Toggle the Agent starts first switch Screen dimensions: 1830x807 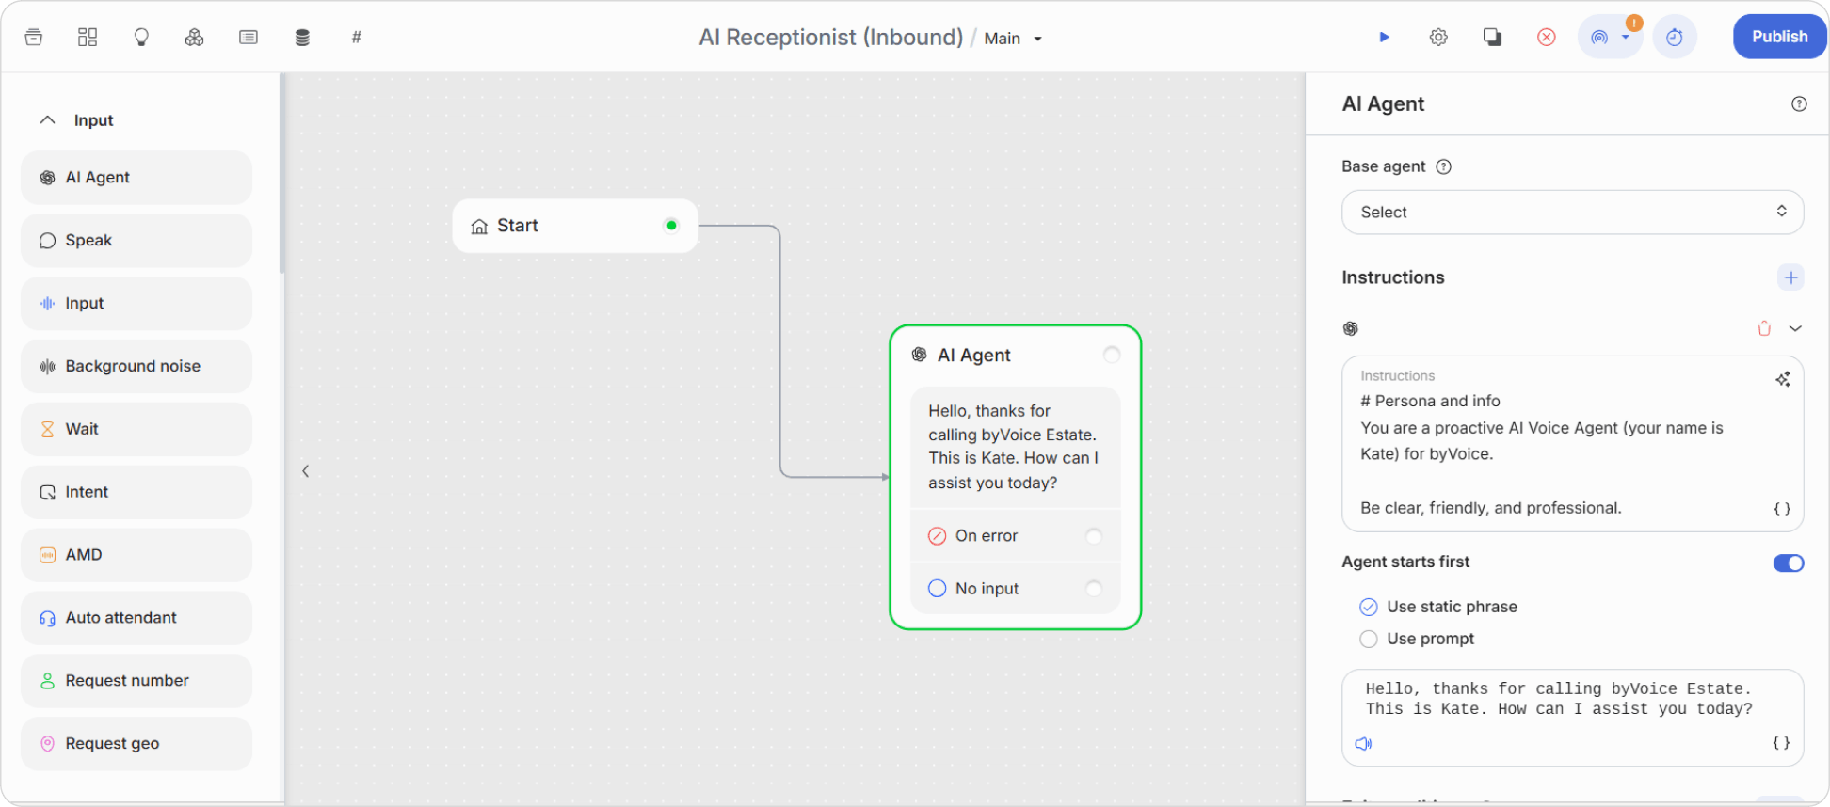(1789, 562)
